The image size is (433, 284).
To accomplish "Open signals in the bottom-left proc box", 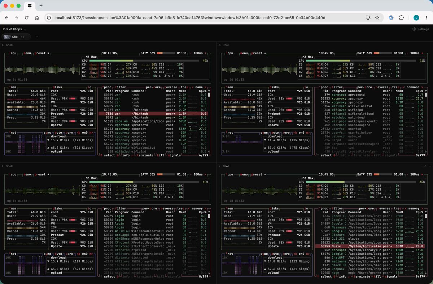I will [x=175, y=277].
